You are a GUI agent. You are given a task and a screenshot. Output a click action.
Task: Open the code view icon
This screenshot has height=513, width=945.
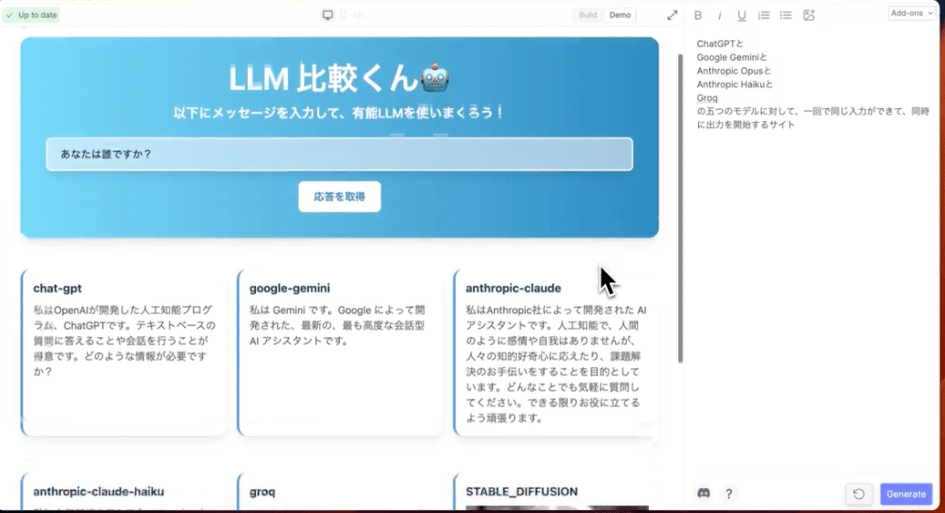click(x=358, y=15)
